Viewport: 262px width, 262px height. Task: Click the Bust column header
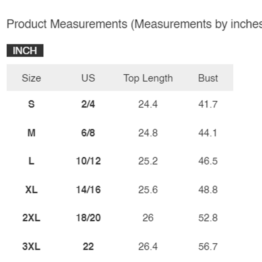point(208,78)
